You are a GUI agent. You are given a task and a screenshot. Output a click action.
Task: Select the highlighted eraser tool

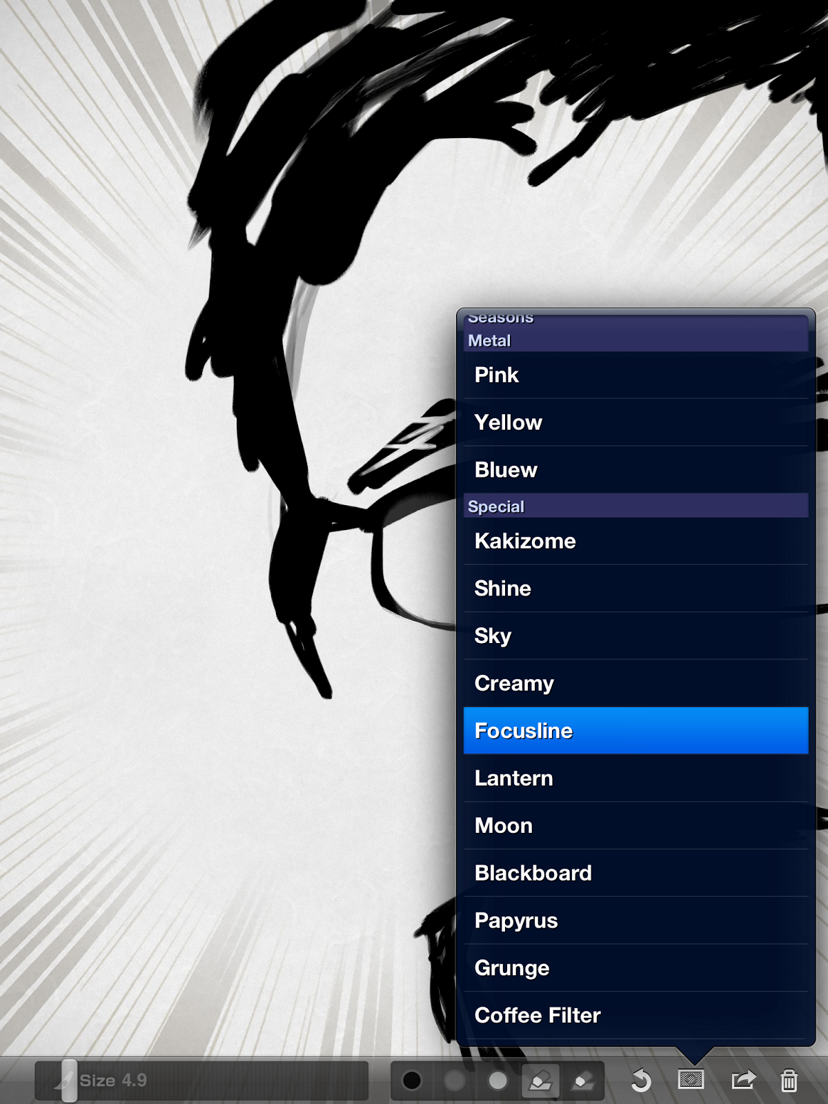540,1081
